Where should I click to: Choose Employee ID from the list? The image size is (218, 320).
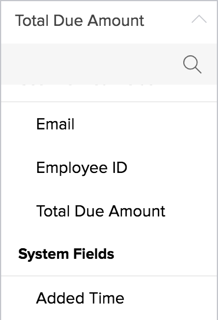pos(109,167)
